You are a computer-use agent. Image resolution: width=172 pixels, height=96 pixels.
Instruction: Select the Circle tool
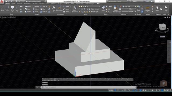click(x=12, y=8)
